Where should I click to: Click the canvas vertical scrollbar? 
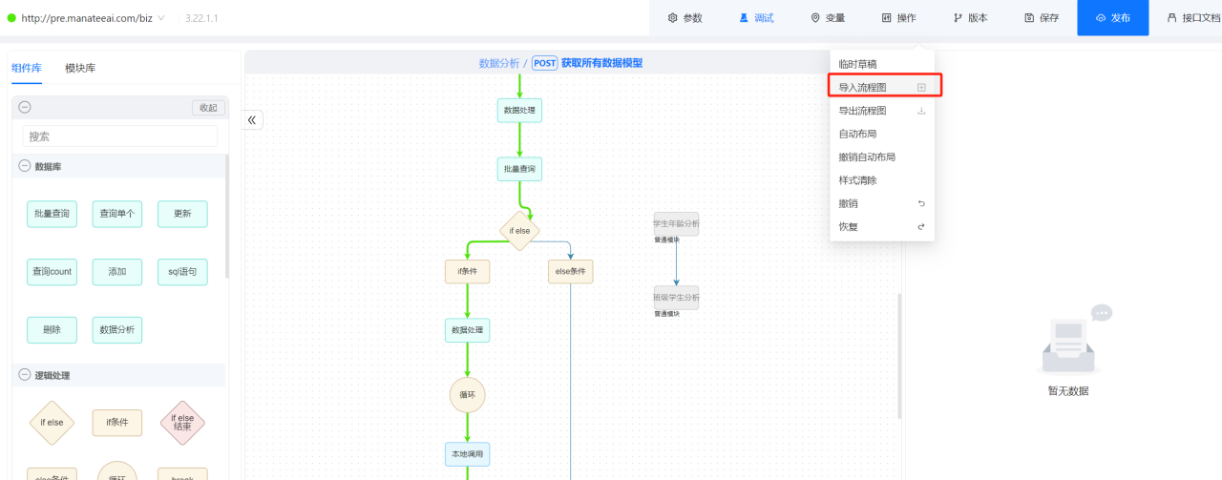coord(898,355)
